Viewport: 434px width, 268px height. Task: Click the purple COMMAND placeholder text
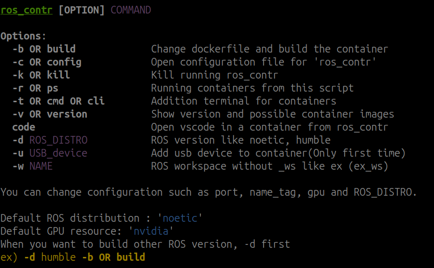[x=131, y=10]
